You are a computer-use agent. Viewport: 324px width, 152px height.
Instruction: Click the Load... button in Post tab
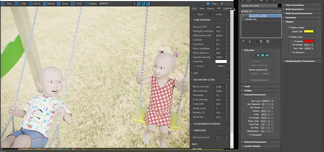tap(219, 14)
